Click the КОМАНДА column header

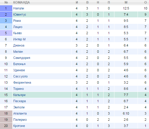[21, 2]
